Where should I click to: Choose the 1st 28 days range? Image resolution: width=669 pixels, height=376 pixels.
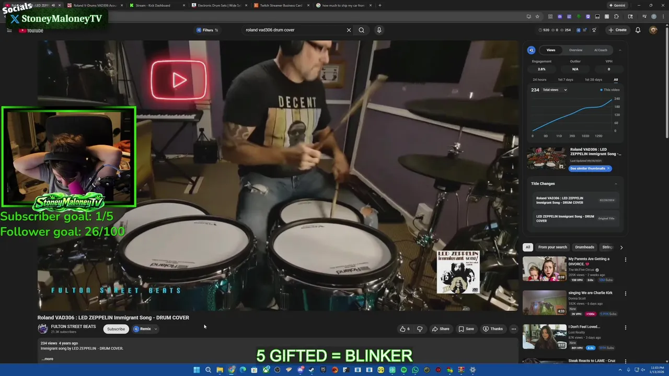(593, 79)
